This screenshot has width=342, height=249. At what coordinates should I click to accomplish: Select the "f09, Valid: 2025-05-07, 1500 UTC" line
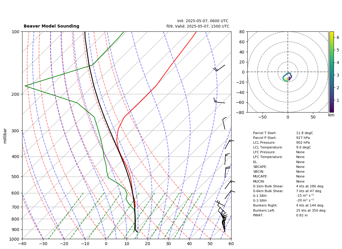[x=198, y=26]
